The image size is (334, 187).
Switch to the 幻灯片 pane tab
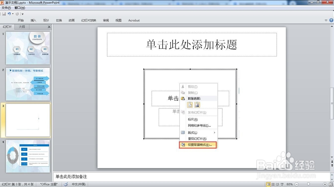click(x=7, y=27)
